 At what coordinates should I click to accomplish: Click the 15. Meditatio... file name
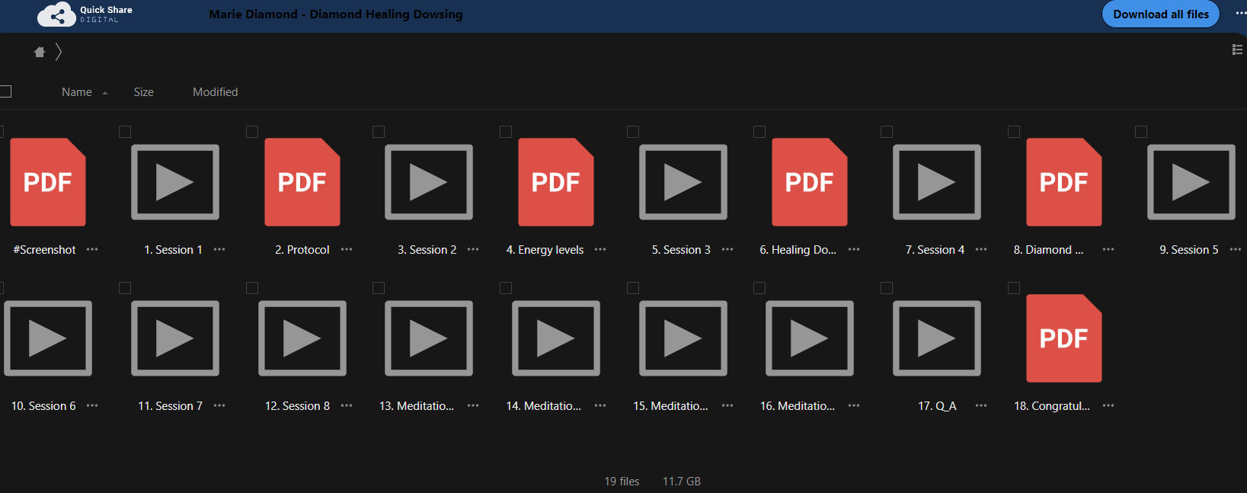pos(670,406)
